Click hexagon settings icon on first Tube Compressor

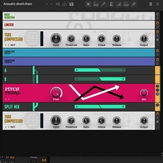tap(157, 40)
